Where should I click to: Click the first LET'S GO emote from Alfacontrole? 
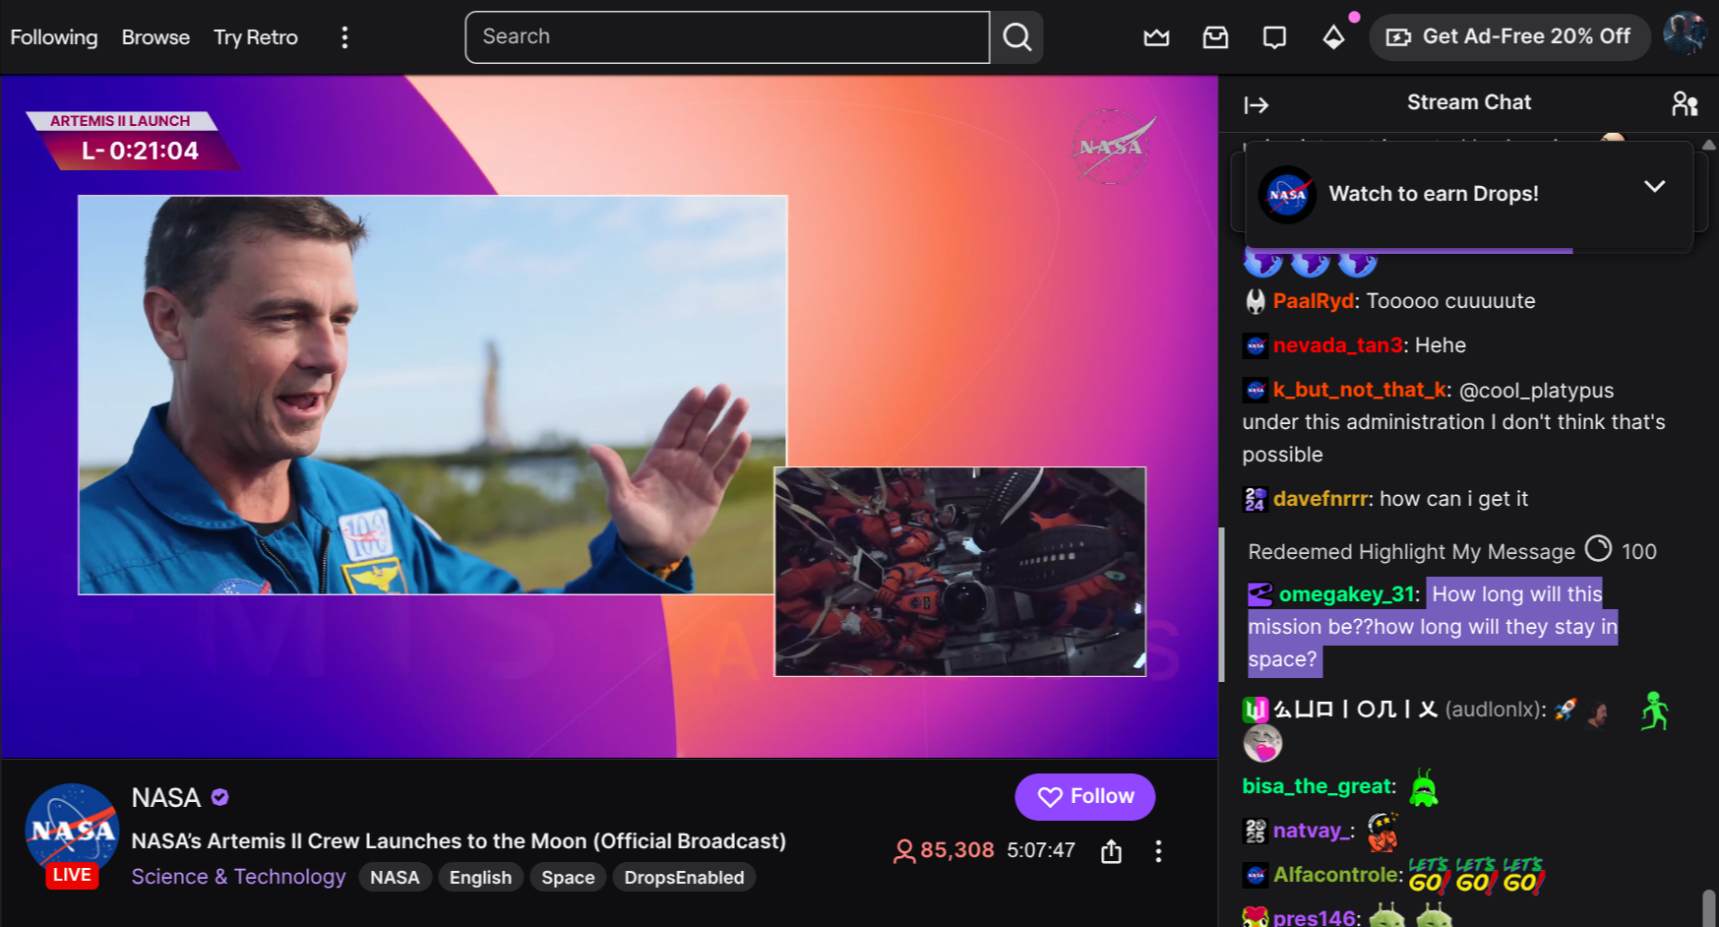tap(1430, 875)
